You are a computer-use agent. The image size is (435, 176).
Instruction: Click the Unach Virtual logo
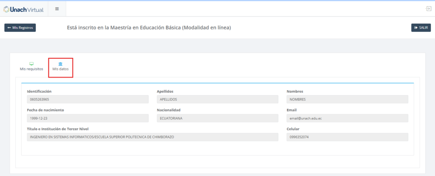tap(24, 9)
